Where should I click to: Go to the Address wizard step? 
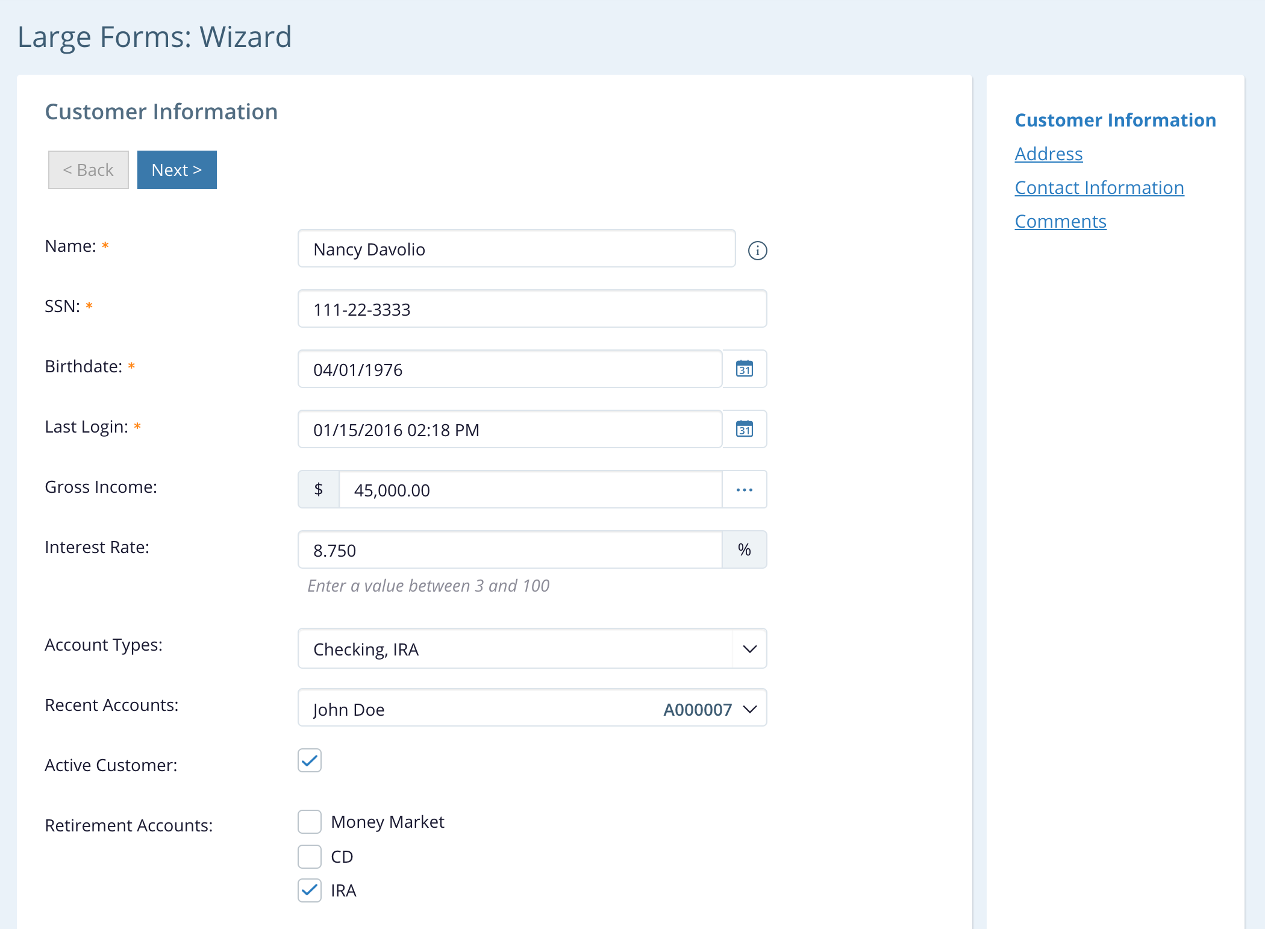click(1048, 154)
